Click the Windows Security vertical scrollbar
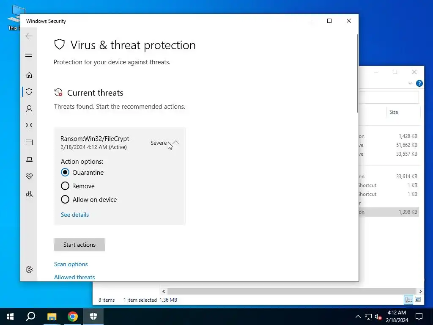 tap(357, 74)
